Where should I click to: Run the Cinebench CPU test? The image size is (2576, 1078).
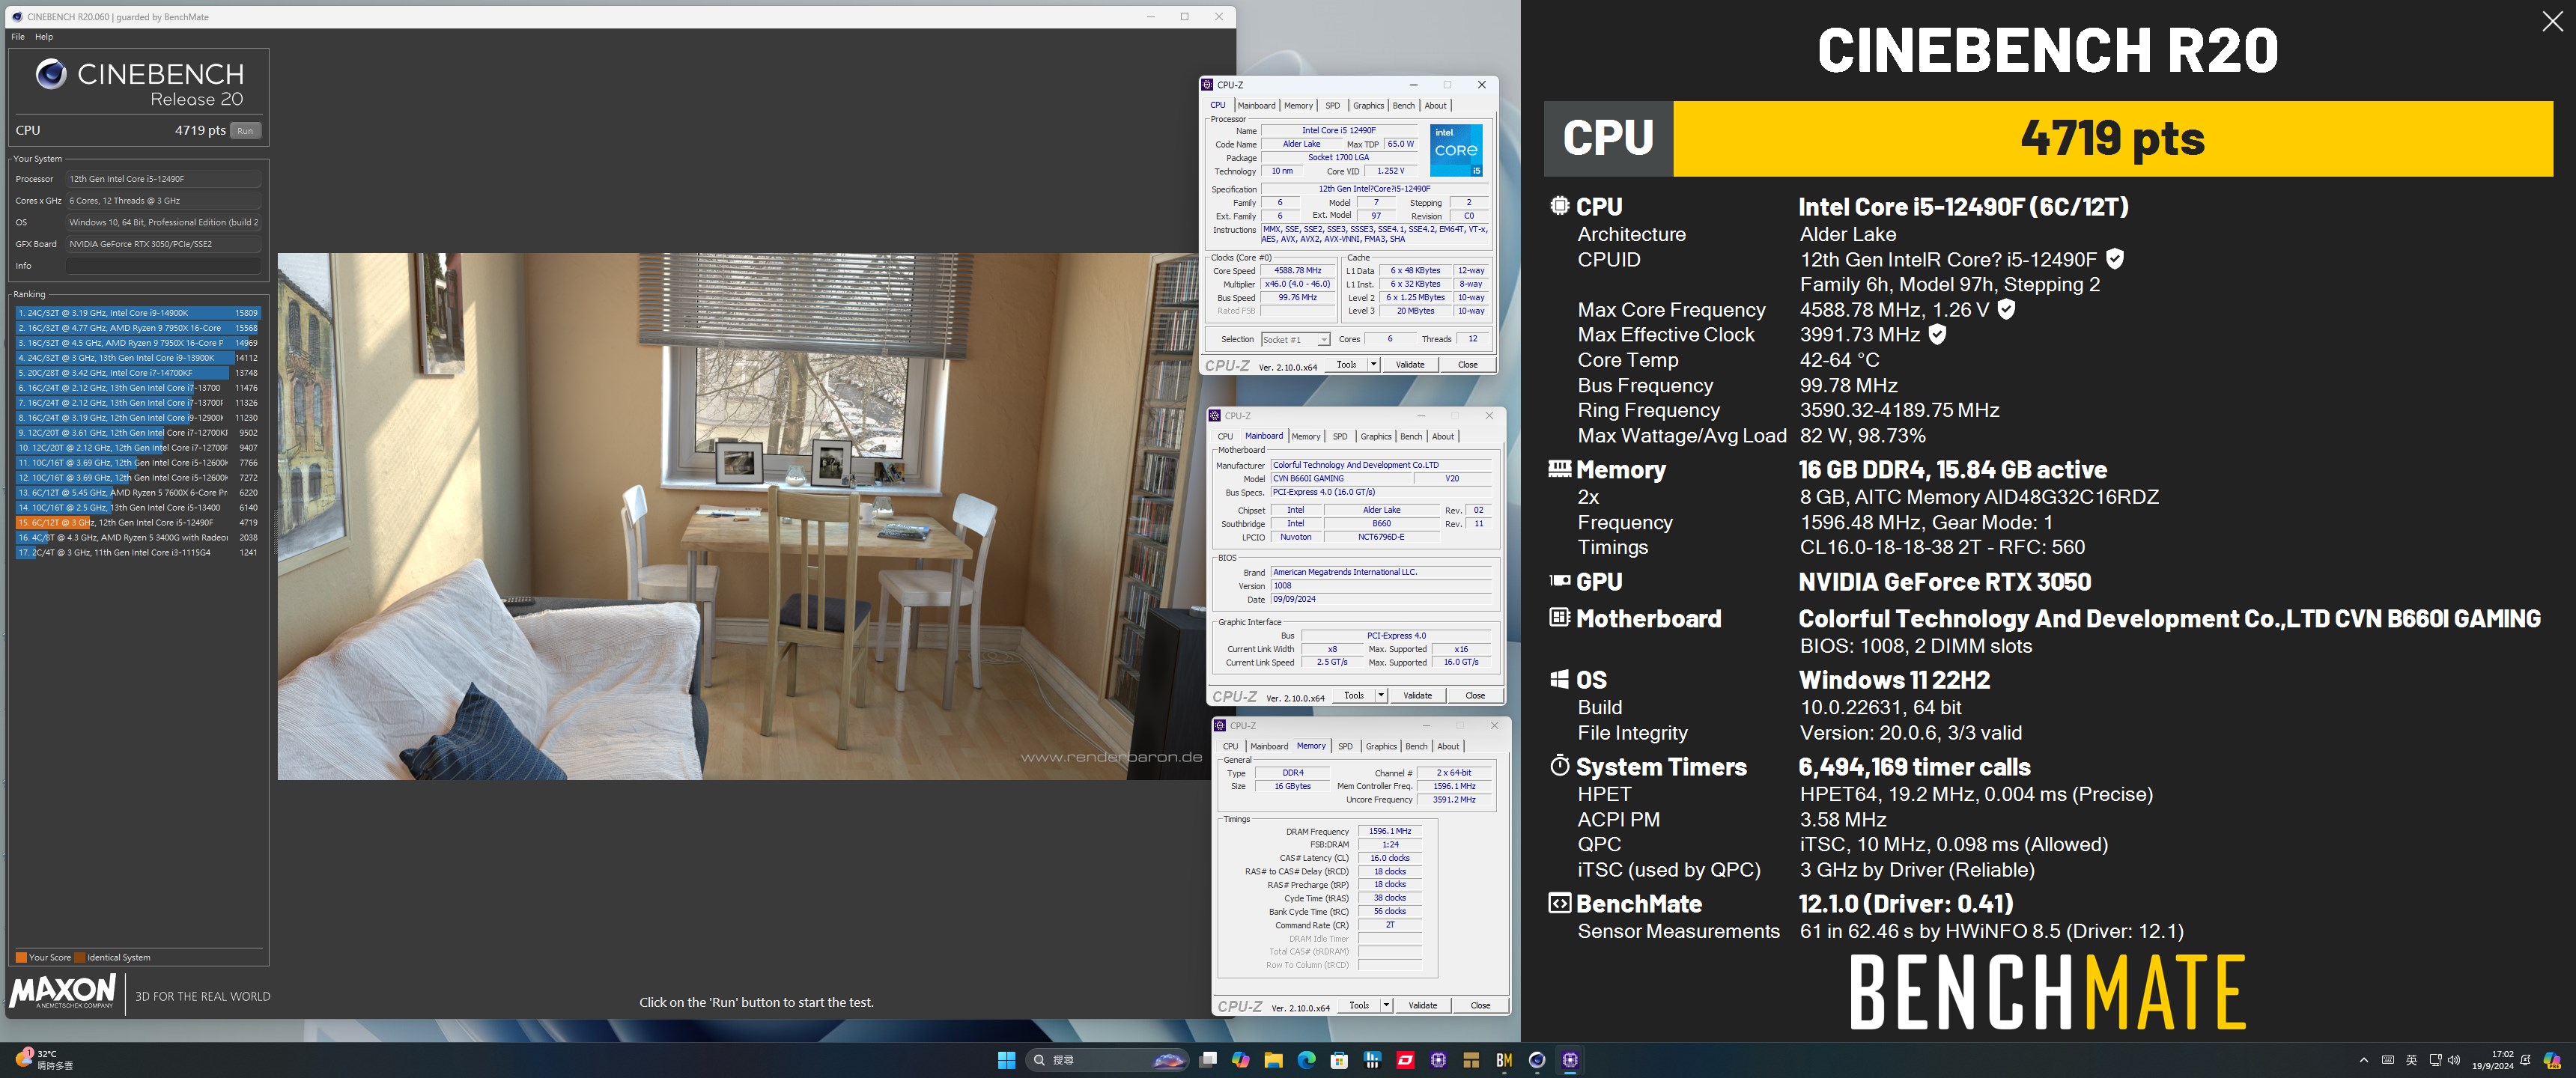(x=245, y=130)
